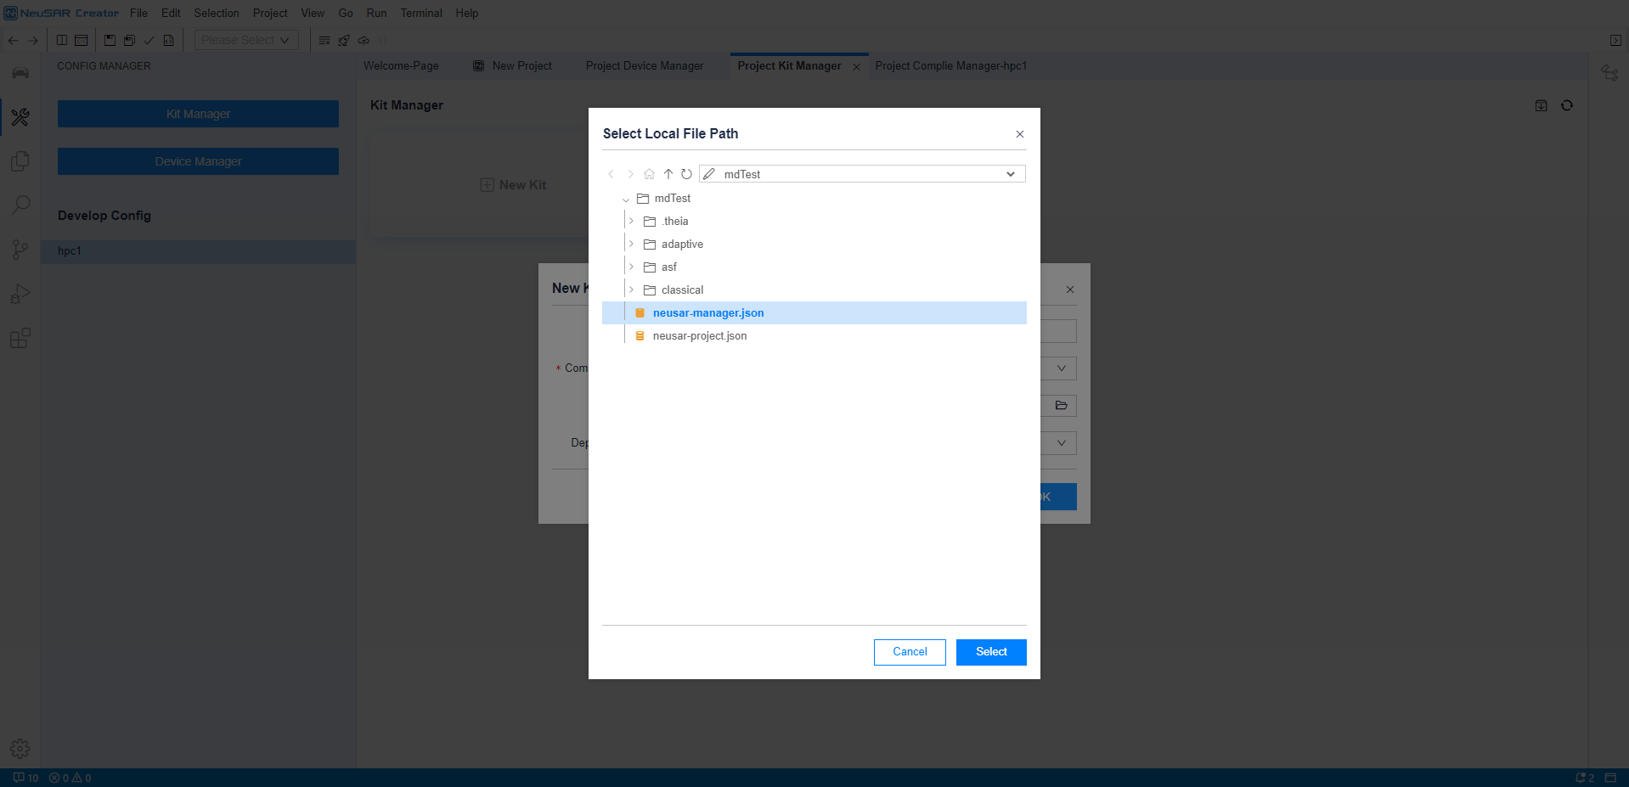The width and height of the screenshot is (1629, 787).
Task: Refresh the file list in dialog
Action: click(x=686, y=174)
